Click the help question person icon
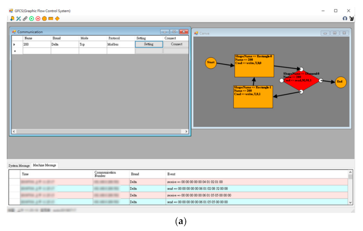 pos(351,19)
